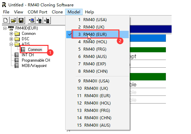This screenshot has height=134, width=191.
Task: Click the Save floppy disk toolbar icon
Action: pos(21,20)
